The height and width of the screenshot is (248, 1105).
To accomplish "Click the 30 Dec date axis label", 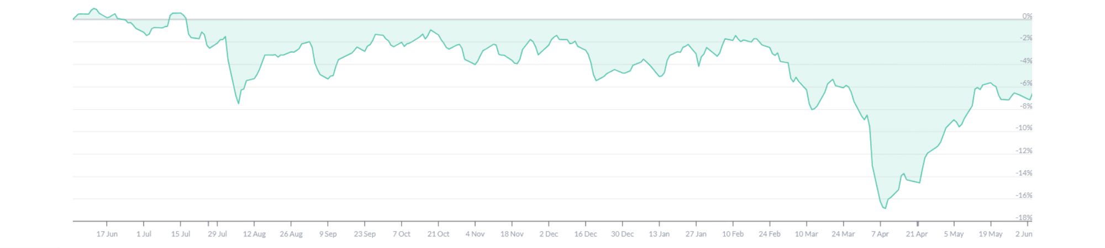I will click(x=622, y=234).
